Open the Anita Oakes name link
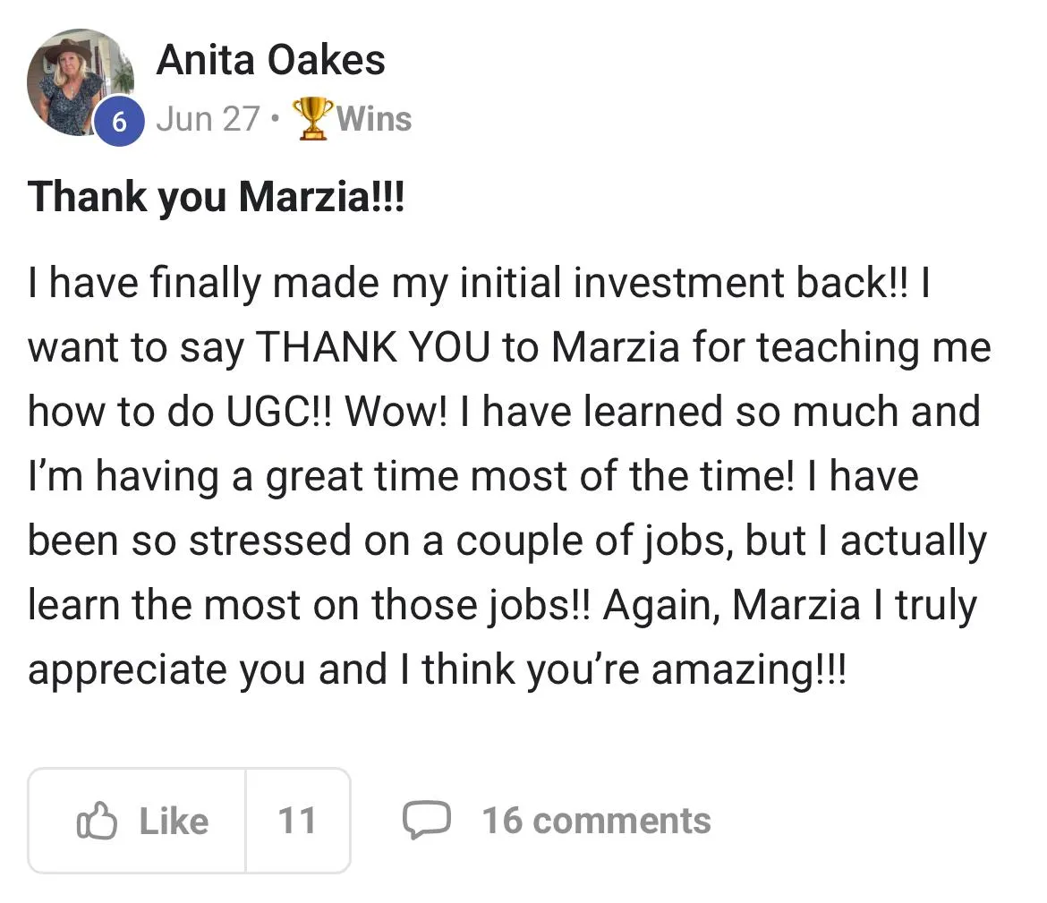Screen dimensions: 1047x903 tap(270, 60)
